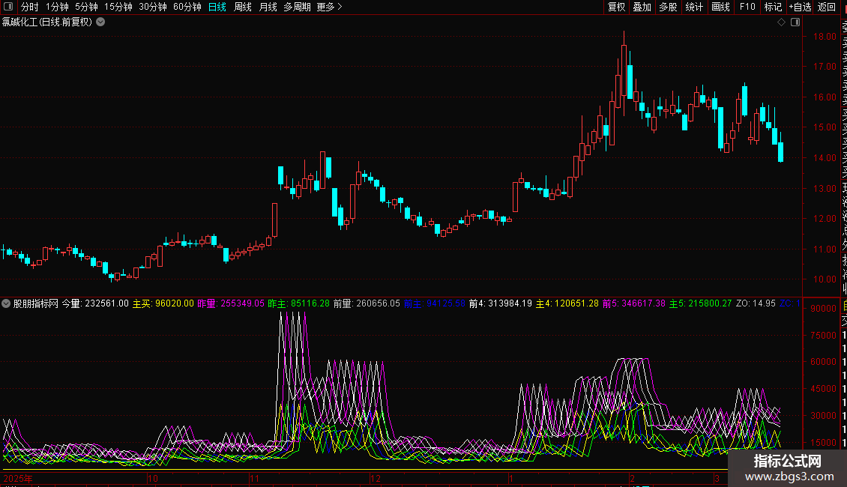Viewport: 847px width, 487px height.
Task: Open the 多周期 multi-period view
Action: (x=297, y=7)
